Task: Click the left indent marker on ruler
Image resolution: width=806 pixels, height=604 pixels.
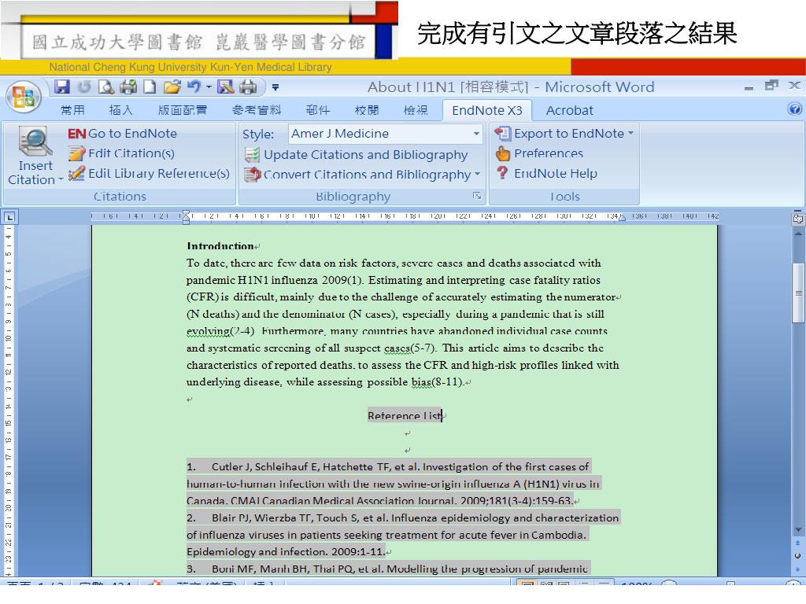Action: [186, 218]
